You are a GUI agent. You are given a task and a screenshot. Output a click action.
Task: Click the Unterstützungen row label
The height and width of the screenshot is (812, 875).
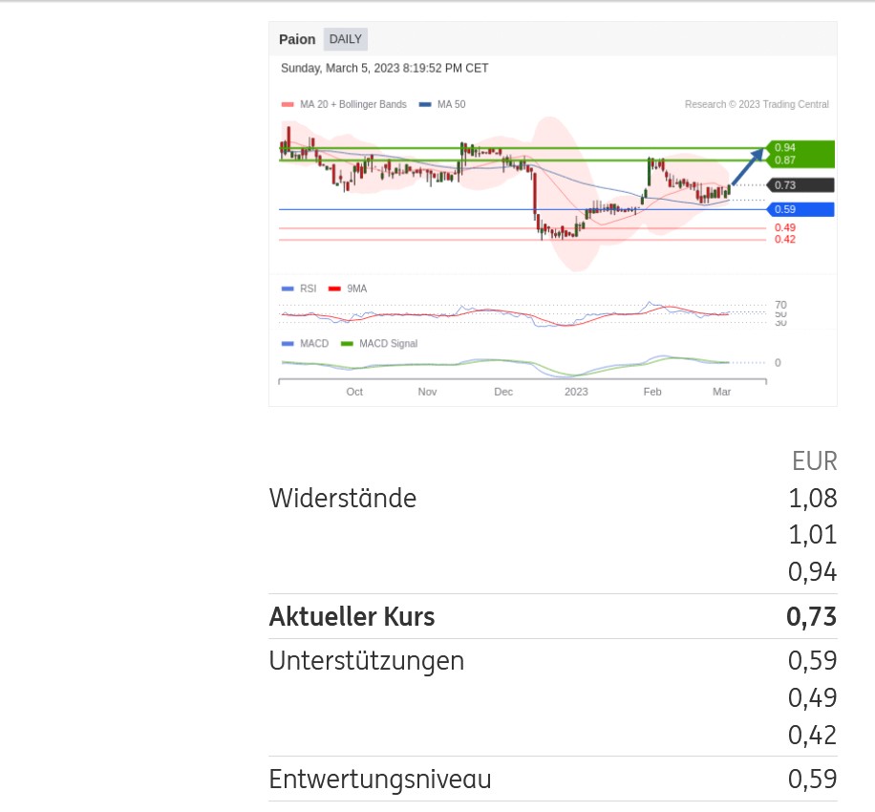tap(366, 661)
